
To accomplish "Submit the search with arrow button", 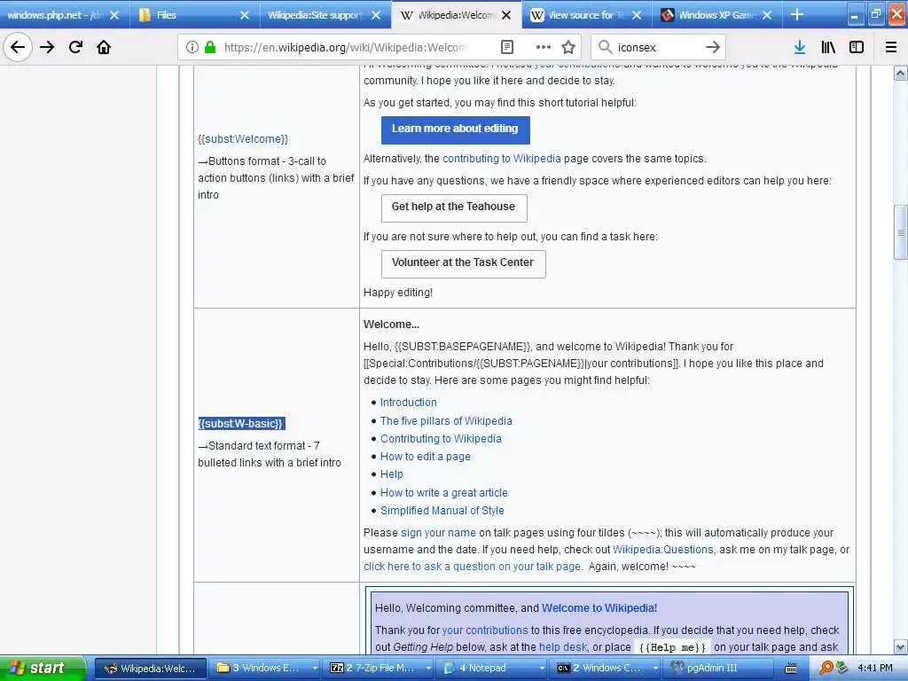I will coord(713,47).
